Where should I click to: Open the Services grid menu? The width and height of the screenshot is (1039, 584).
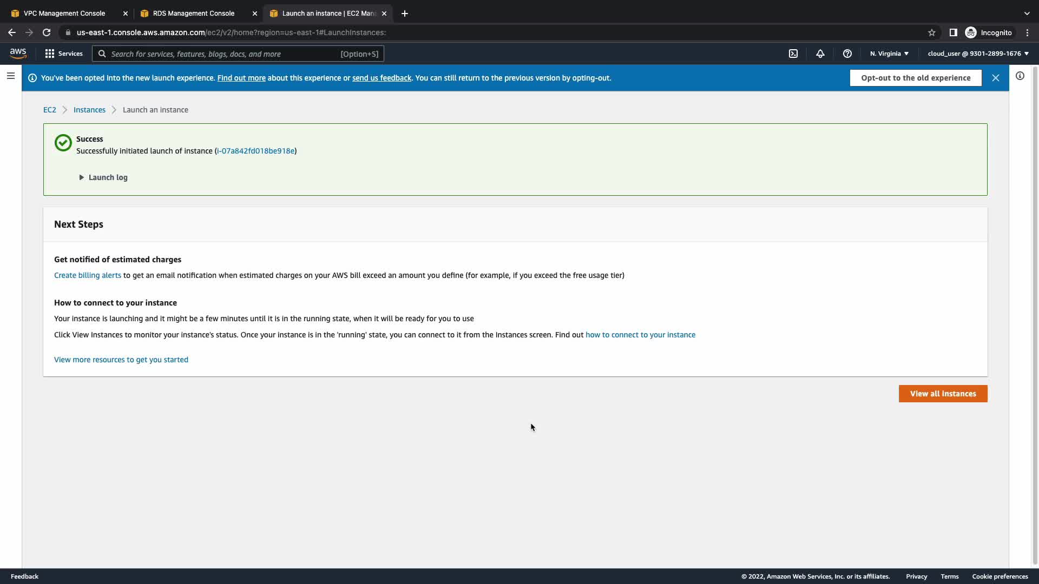point(64,54)
